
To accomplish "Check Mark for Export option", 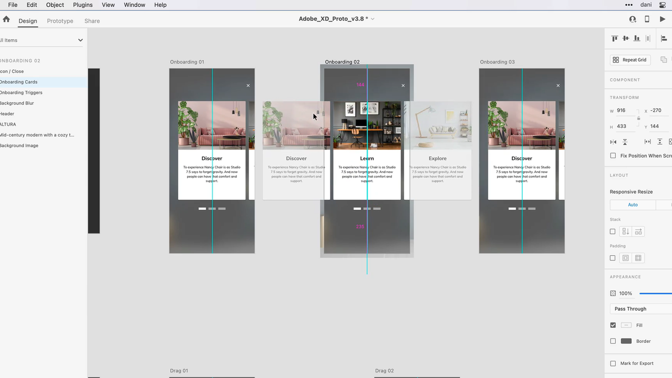I will pos(613,363).
